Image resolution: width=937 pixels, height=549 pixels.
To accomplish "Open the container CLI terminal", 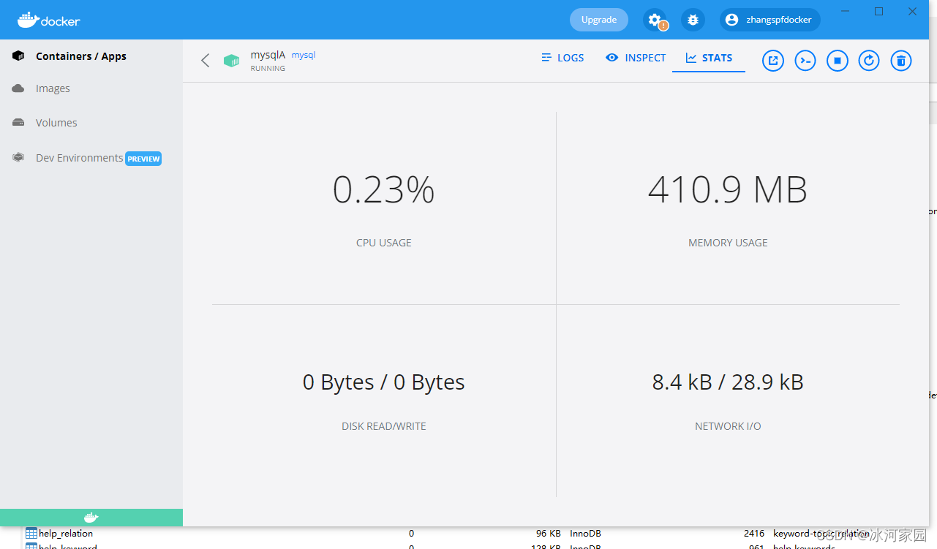I will coord(805,60).
